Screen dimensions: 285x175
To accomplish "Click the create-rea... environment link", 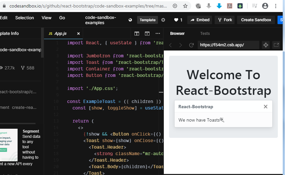I will [x=24, y=108].
